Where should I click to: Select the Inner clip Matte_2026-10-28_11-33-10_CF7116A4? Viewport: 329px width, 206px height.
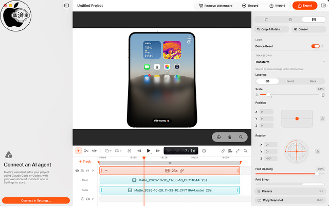(170, 180)
